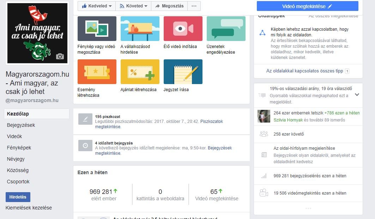Click the notification bell icon in Oldaltippek
This screenshot has width=375, height=219.
[262, 32]
